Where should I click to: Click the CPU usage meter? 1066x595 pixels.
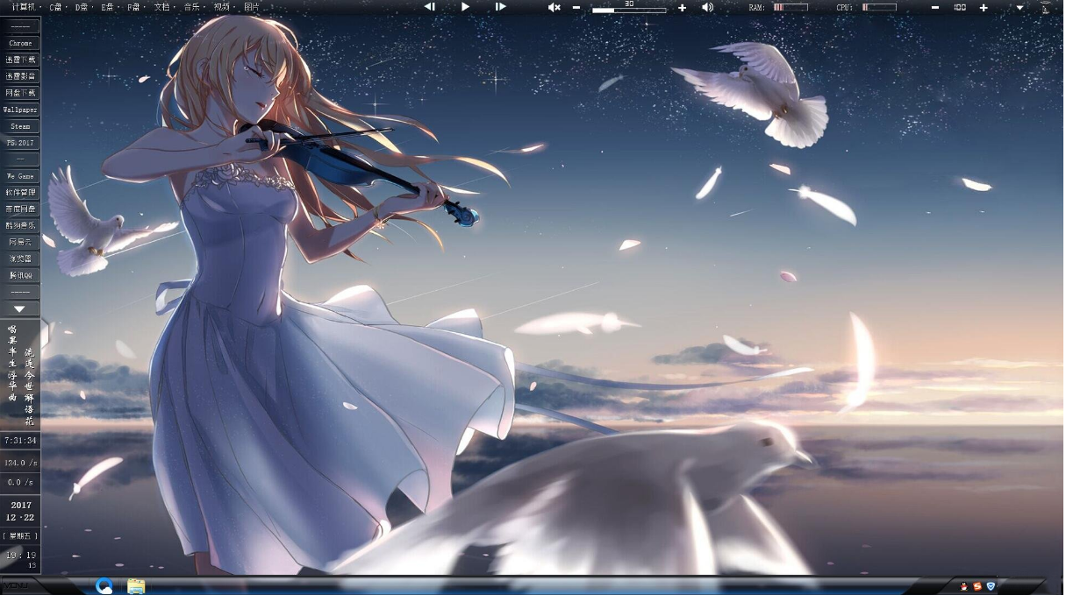[879, 7]
